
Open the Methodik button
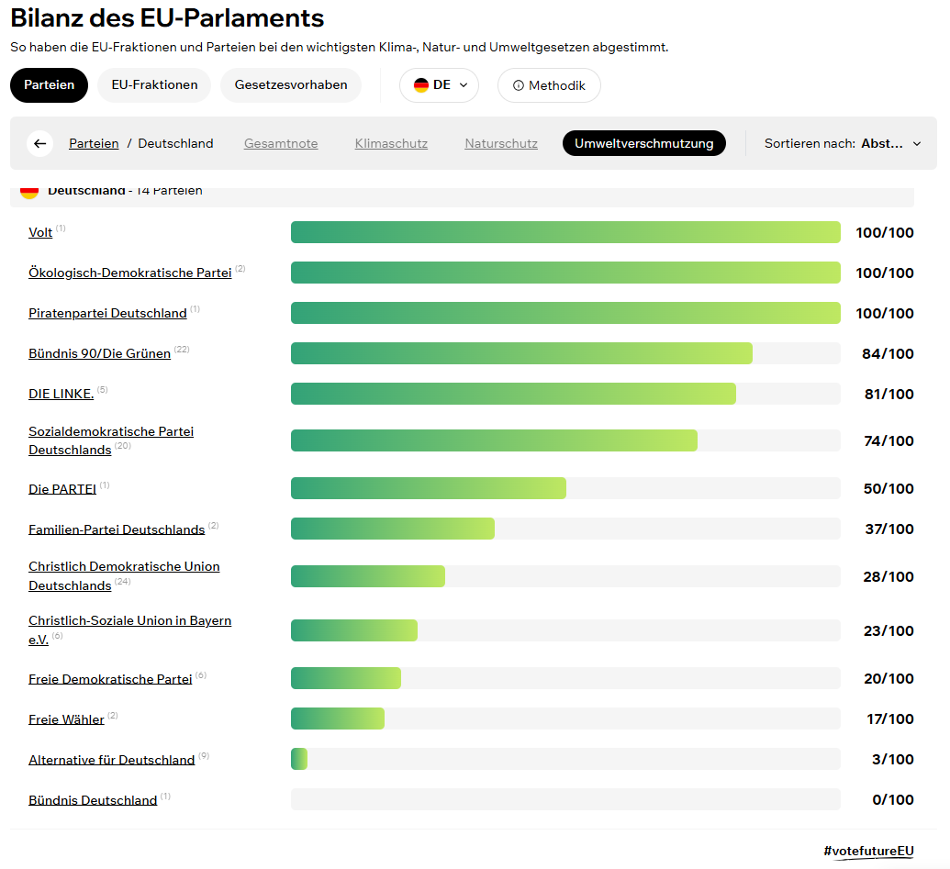click(549, 85)
